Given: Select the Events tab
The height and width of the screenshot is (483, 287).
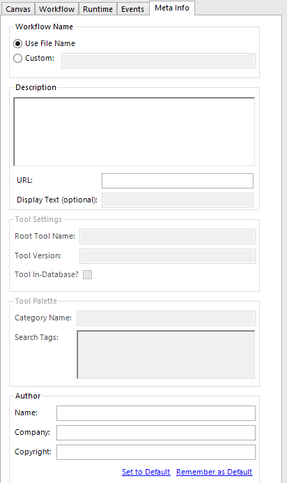Looking at the screenshot, I should pyautogui.click(x=133, y=9).
